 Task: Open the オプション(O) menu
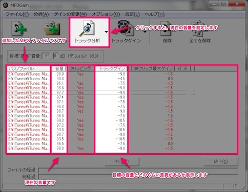tap(106, 14)
